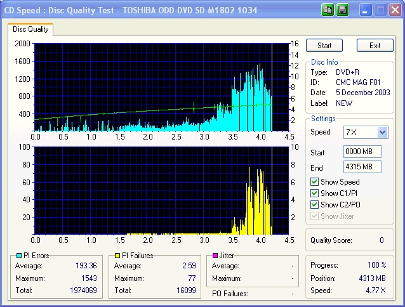Click the greyed Show Jitter checkbox

coord(314,216)
